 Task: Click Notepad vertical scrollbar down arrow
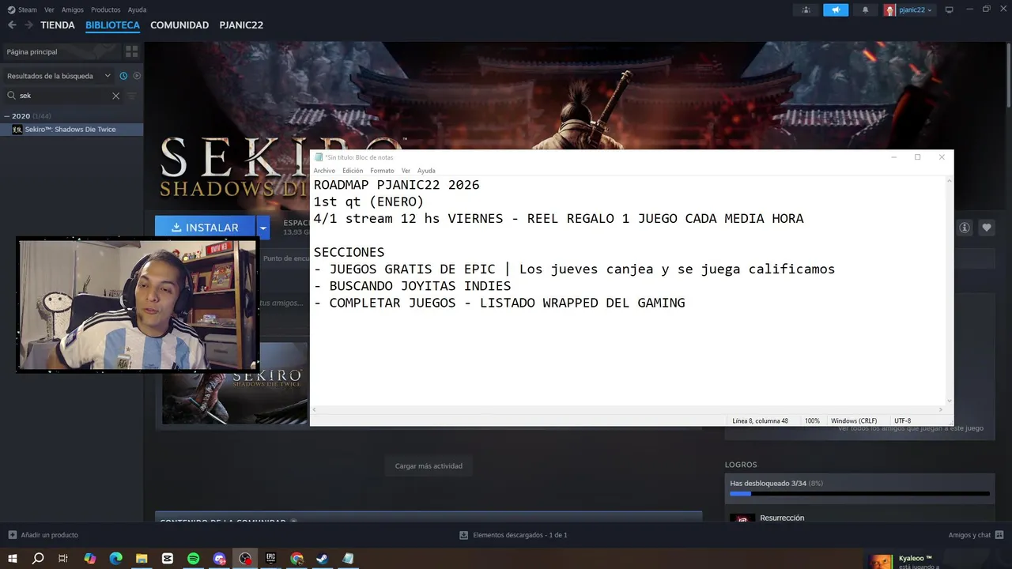click(949, 400)
